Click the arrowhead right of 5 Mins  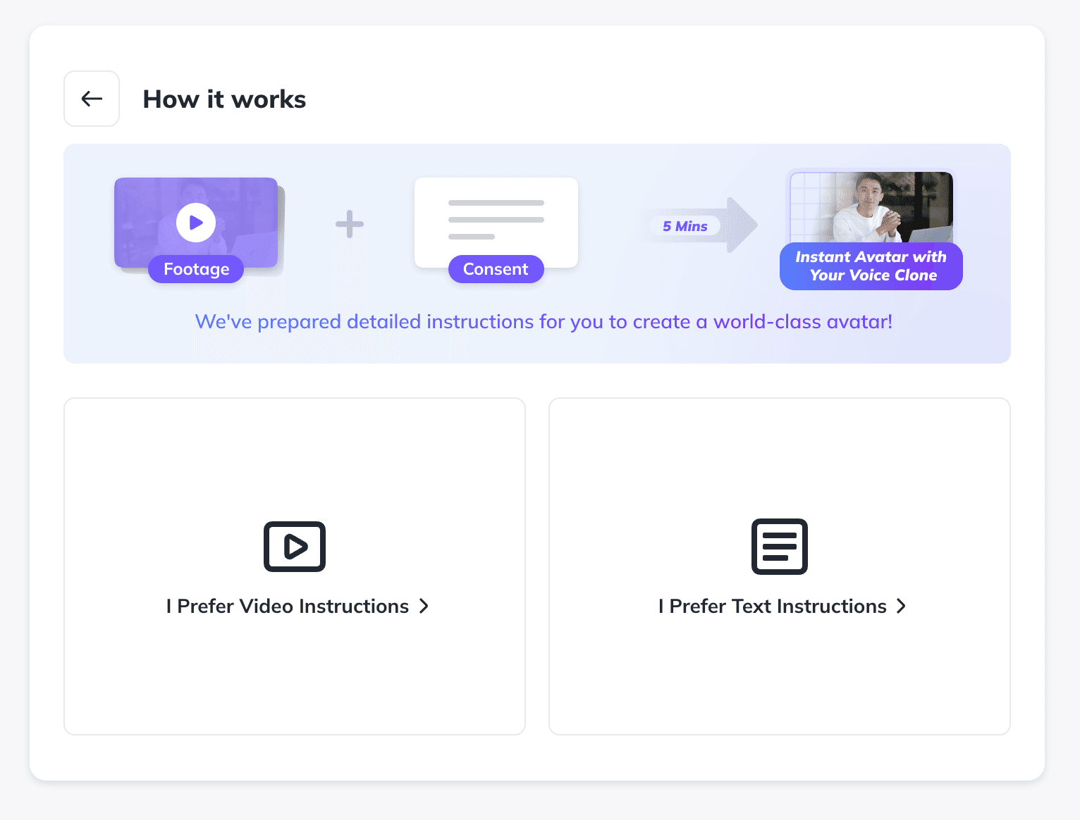pos(742,225)
